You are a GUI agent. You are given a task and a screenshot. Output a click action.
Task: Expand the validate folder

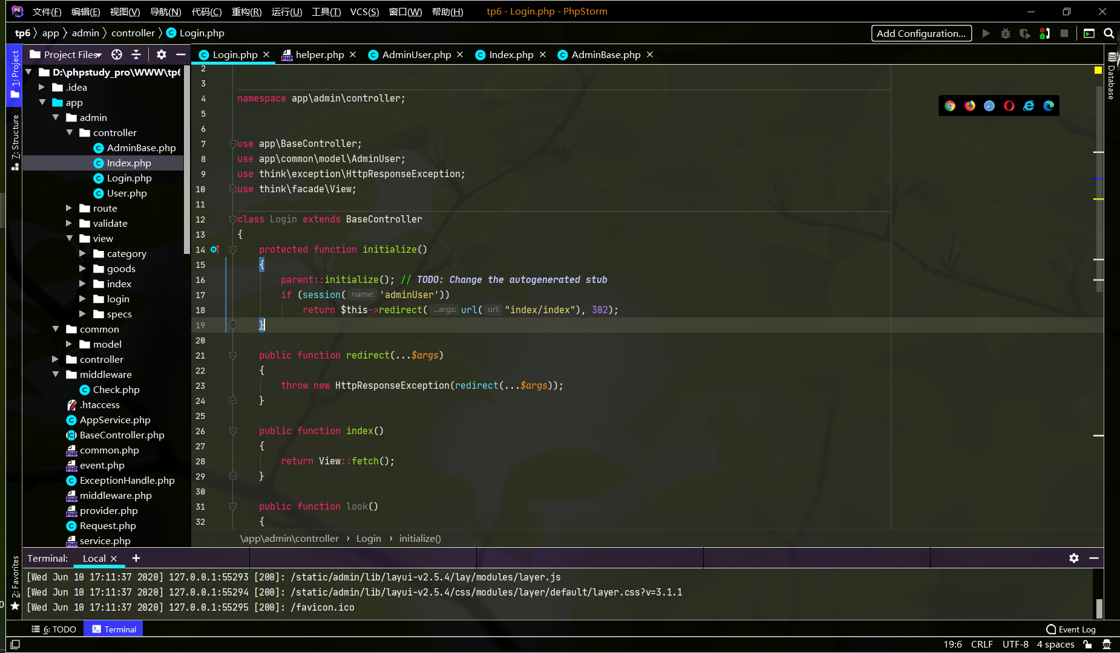click(x=70, y=223)
